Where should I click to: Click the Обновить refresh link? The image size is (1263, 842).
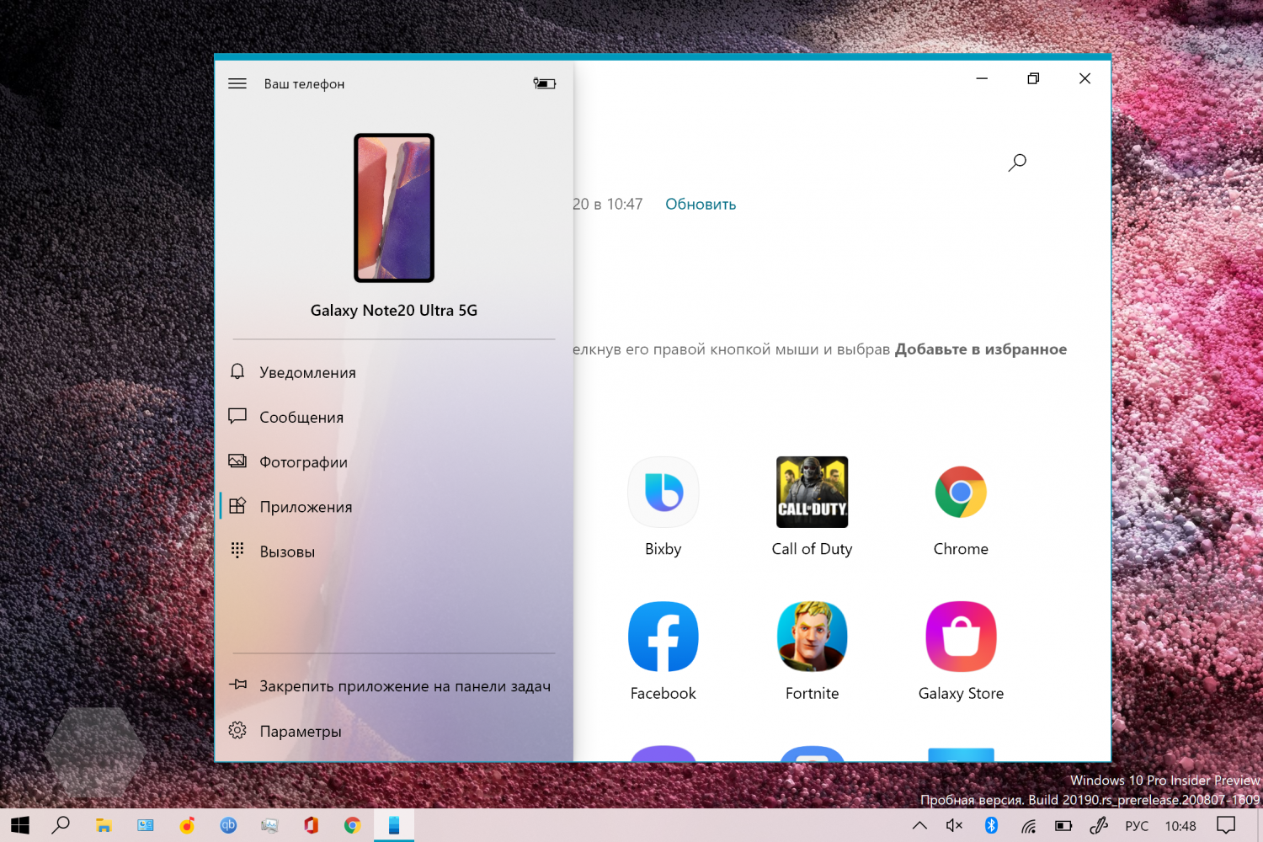coord(701,205)
